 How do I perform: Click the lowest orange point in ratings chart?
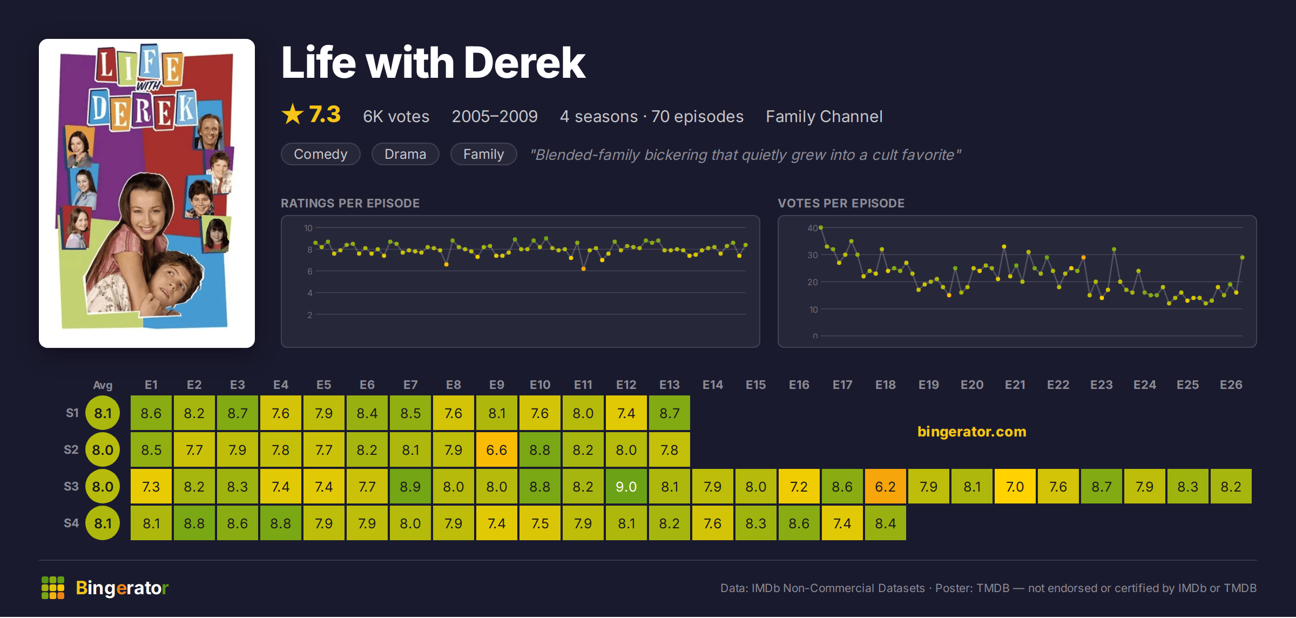pos(584,269)
